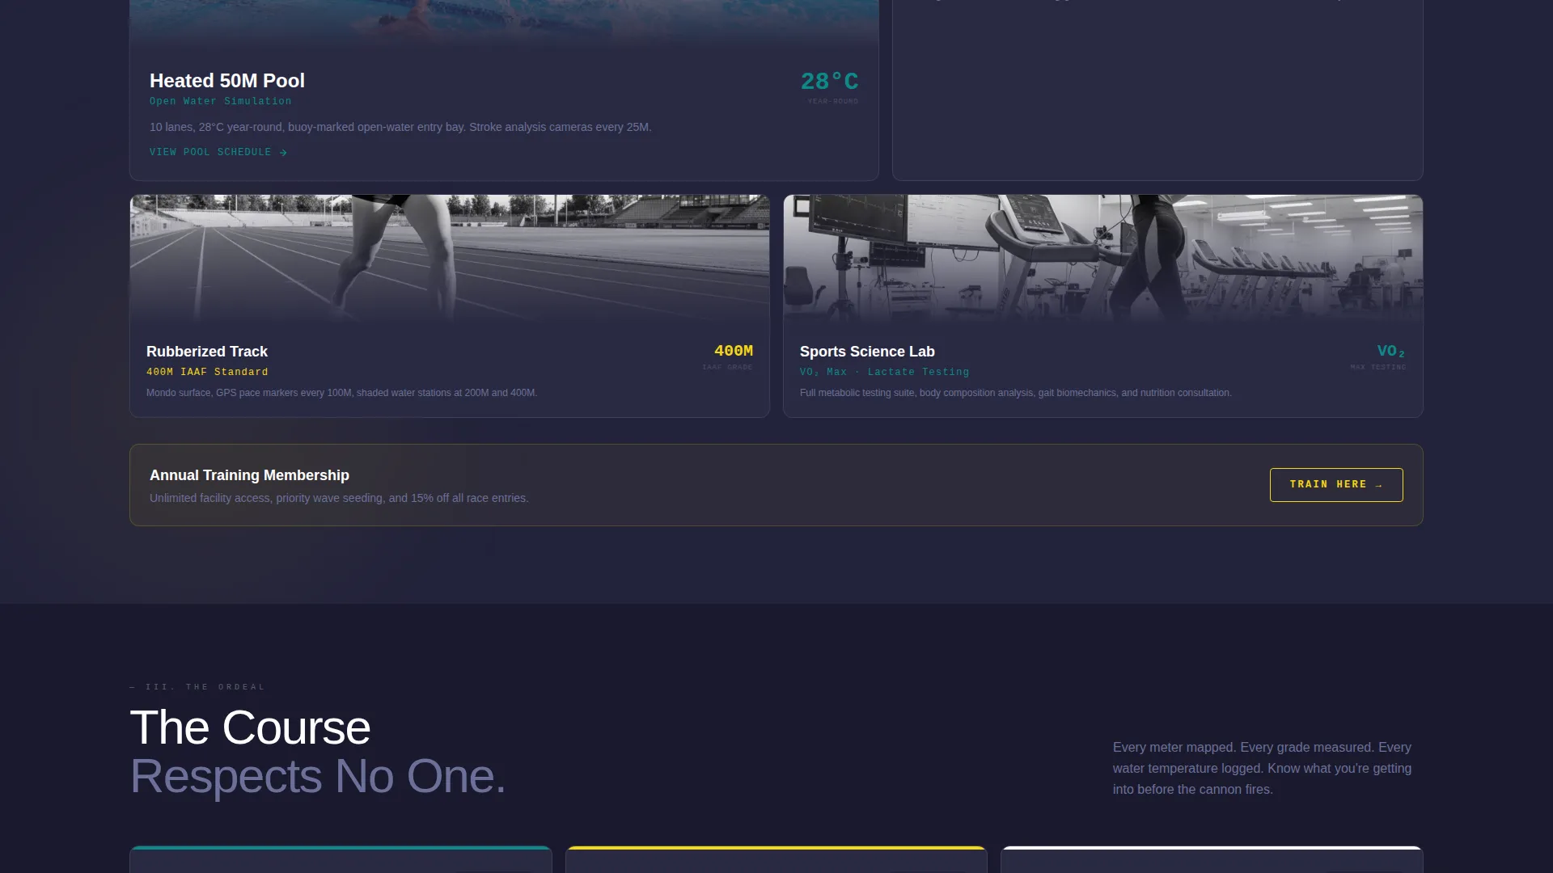Click the MAX TESTING caption under VO₂
The height and width of the screenshot is (873, 1553).
pos(1378,367)
